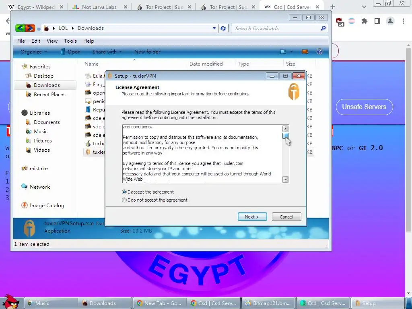
Task: Select the tuxler file's padlock icon
Action: click(88, 152)
